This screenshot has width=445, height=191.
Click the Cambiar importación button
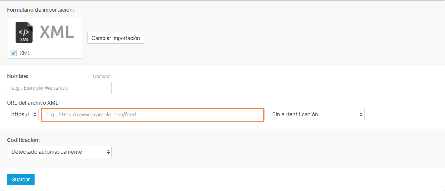(x=116, y=38)
